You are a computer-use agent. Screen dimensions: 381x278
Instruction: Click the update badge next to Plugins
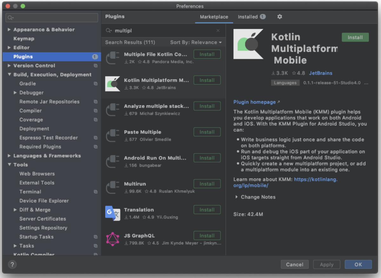(95, 57)
